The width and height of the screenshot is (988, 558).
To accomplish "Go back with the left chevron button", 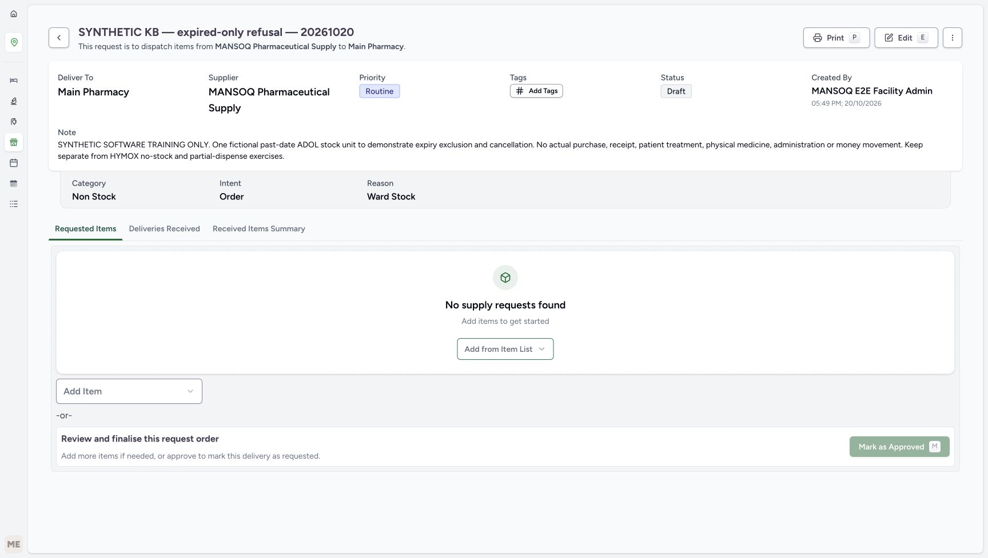I will 59,38.
